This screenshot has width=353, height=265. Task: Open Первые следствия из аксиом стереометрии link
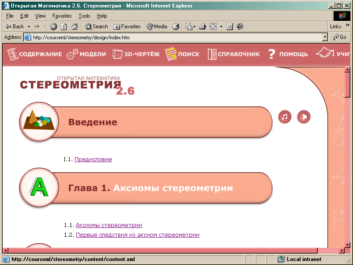138,235
